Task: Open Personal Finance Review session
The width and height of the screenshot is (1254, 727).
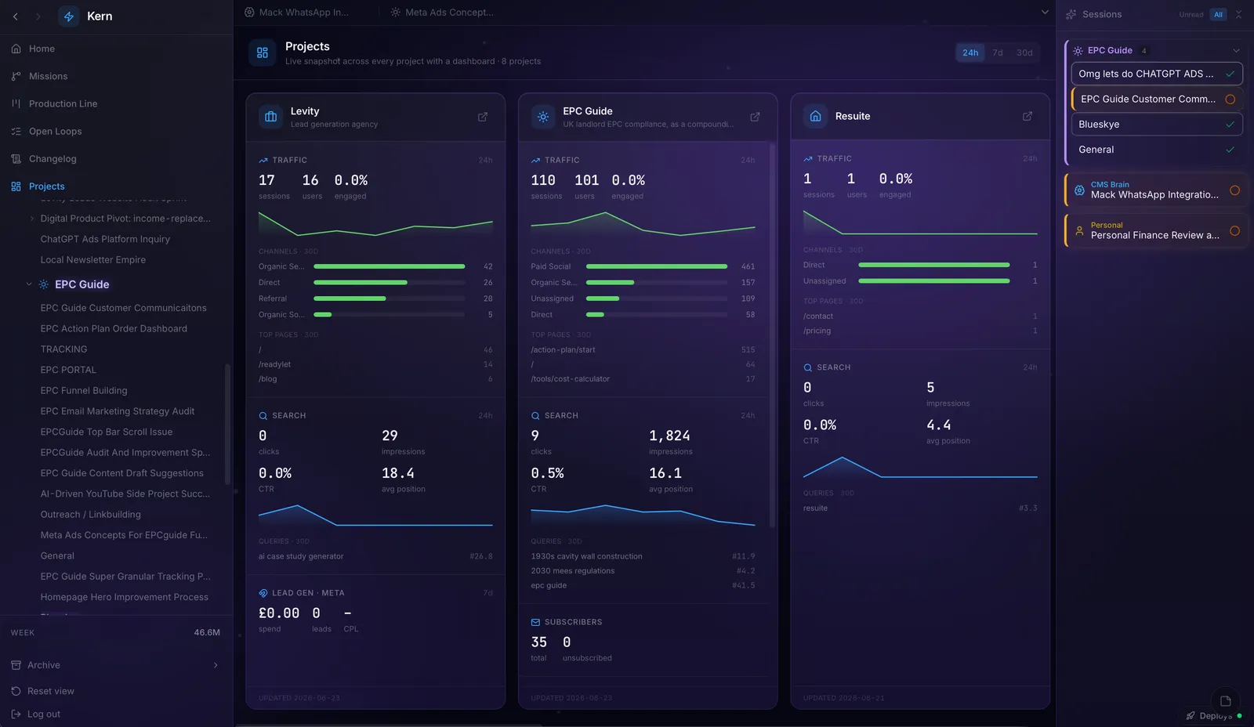Action: [x=1157, y=231]
